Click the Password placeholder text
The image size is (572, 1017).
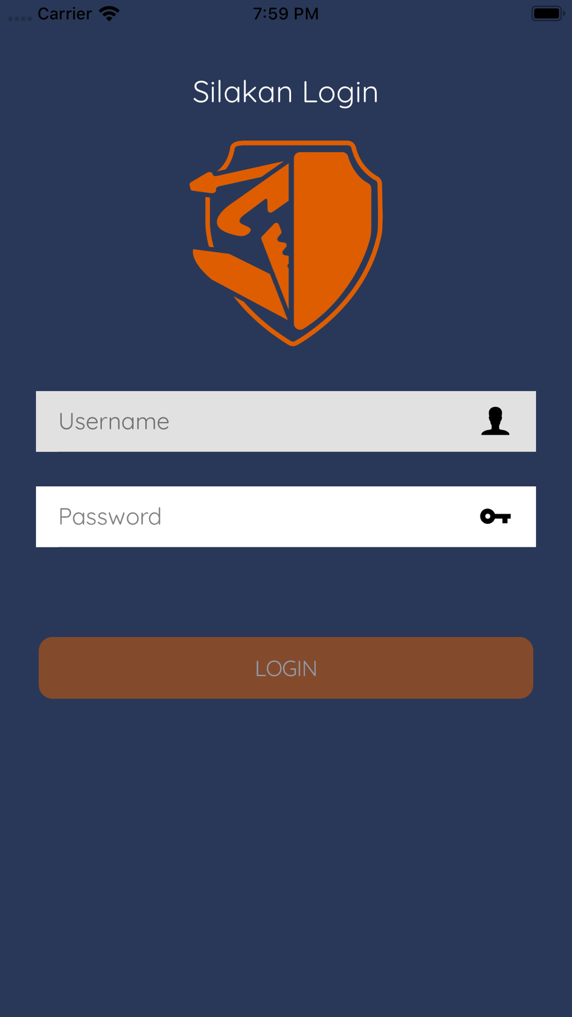(x=110, y=517)
